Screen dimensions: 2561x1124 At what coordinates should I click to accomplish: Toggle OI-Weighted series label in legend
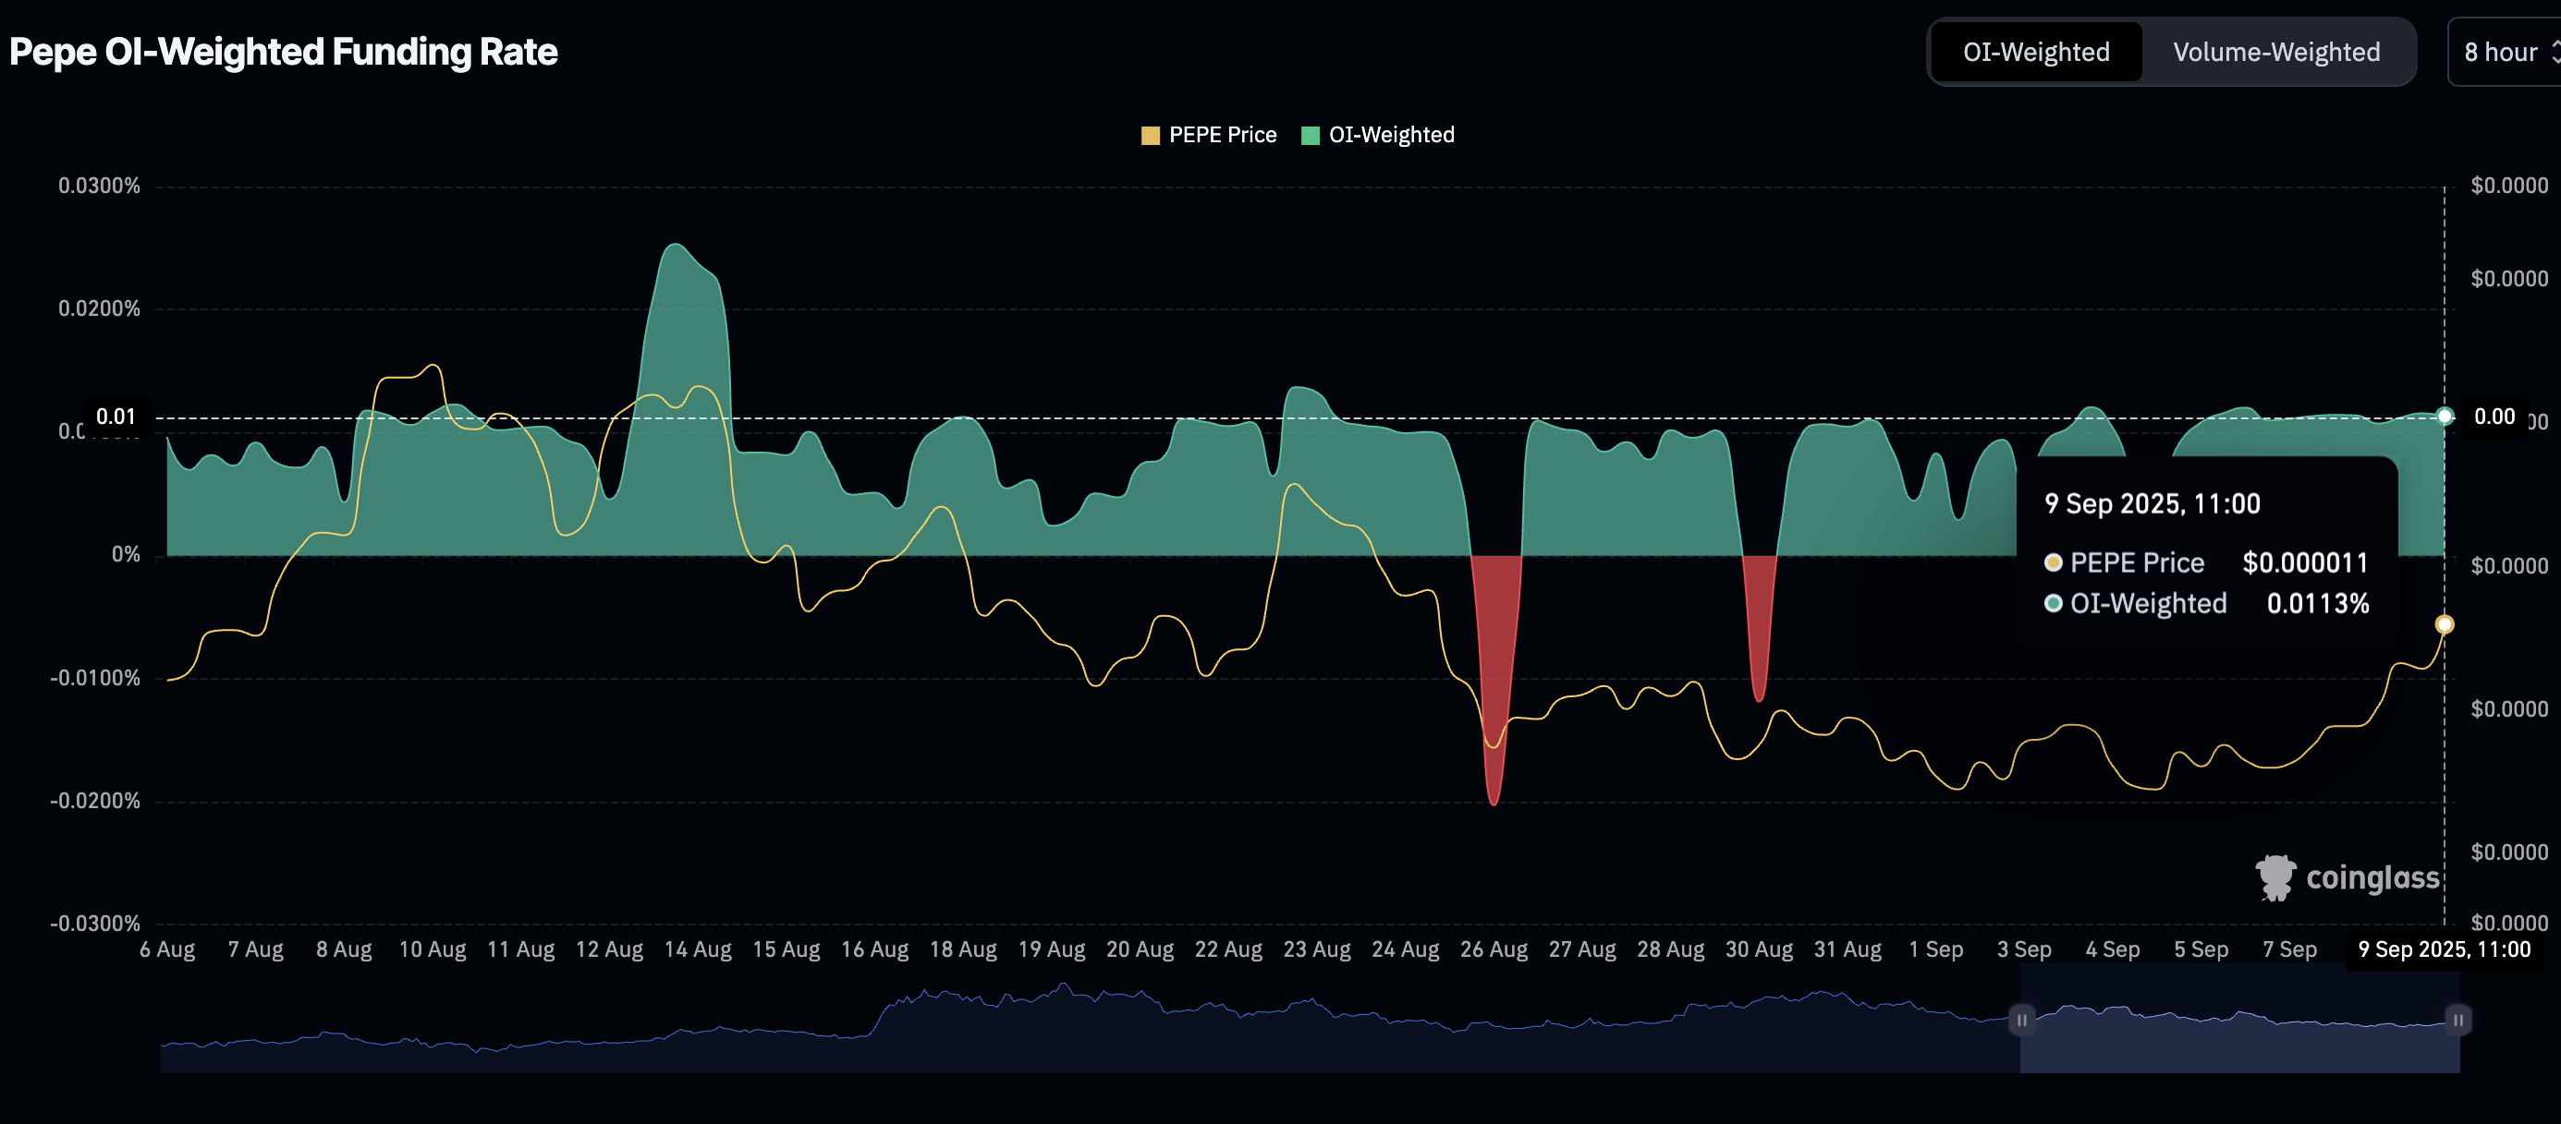pyautogui.click(x=1391, y=135)
